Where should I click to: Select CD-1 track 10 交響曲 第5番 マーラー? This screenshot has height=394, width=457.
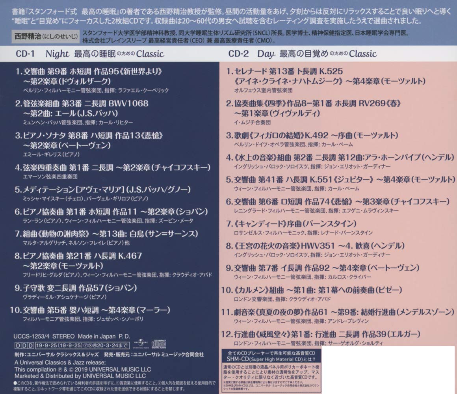[90, 310]
